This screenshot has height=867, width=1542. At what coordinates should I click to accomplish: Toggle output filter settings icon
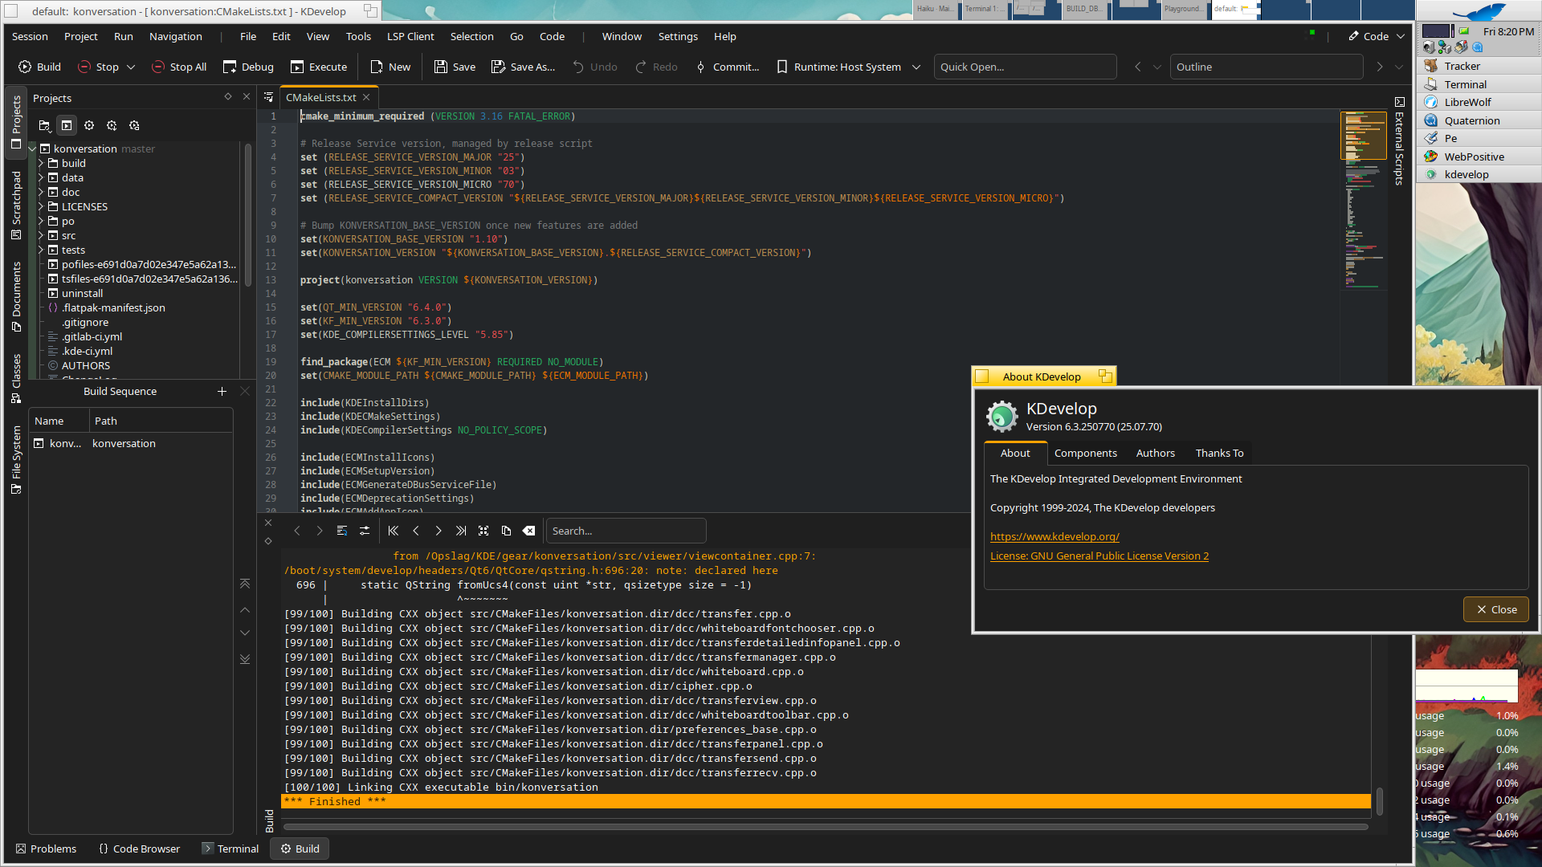pyautogui.click(x=365, y=531)
